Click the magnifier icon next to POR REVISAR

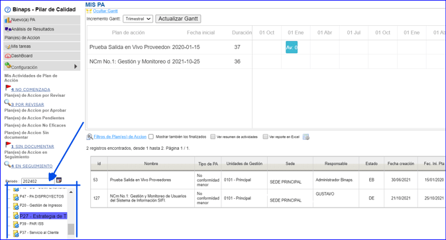click(x=7, y=103)
